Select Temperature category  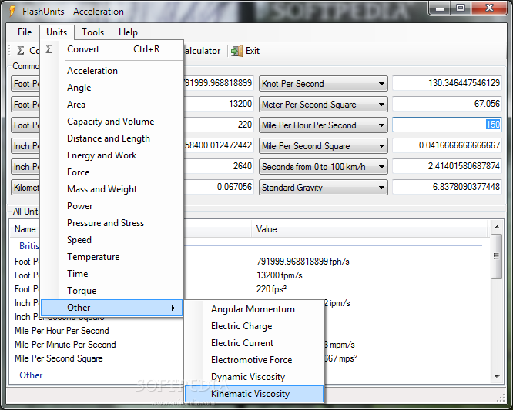[112, 257]
